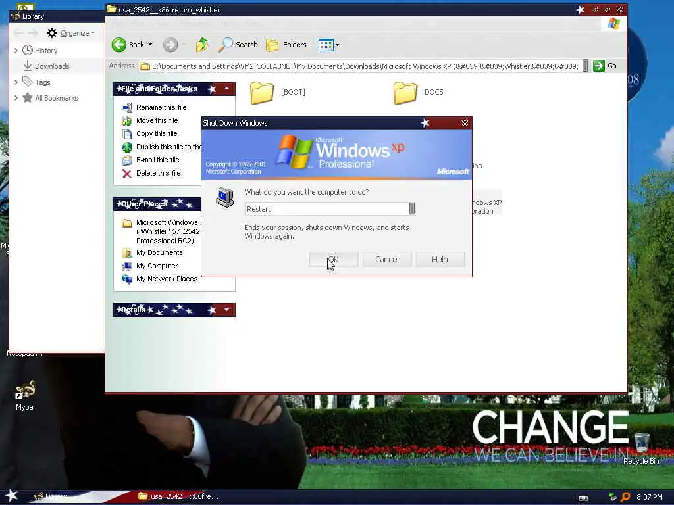The height and width of the screenshot is (505, 674).
Task: Go up one folder level icon
Action: pyautogui.click(x=202, y=45)
